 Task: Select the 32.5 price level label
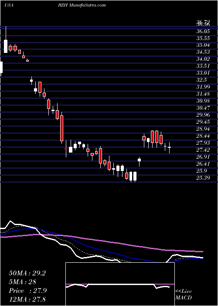pyautogui.click(x=201, y=80)
